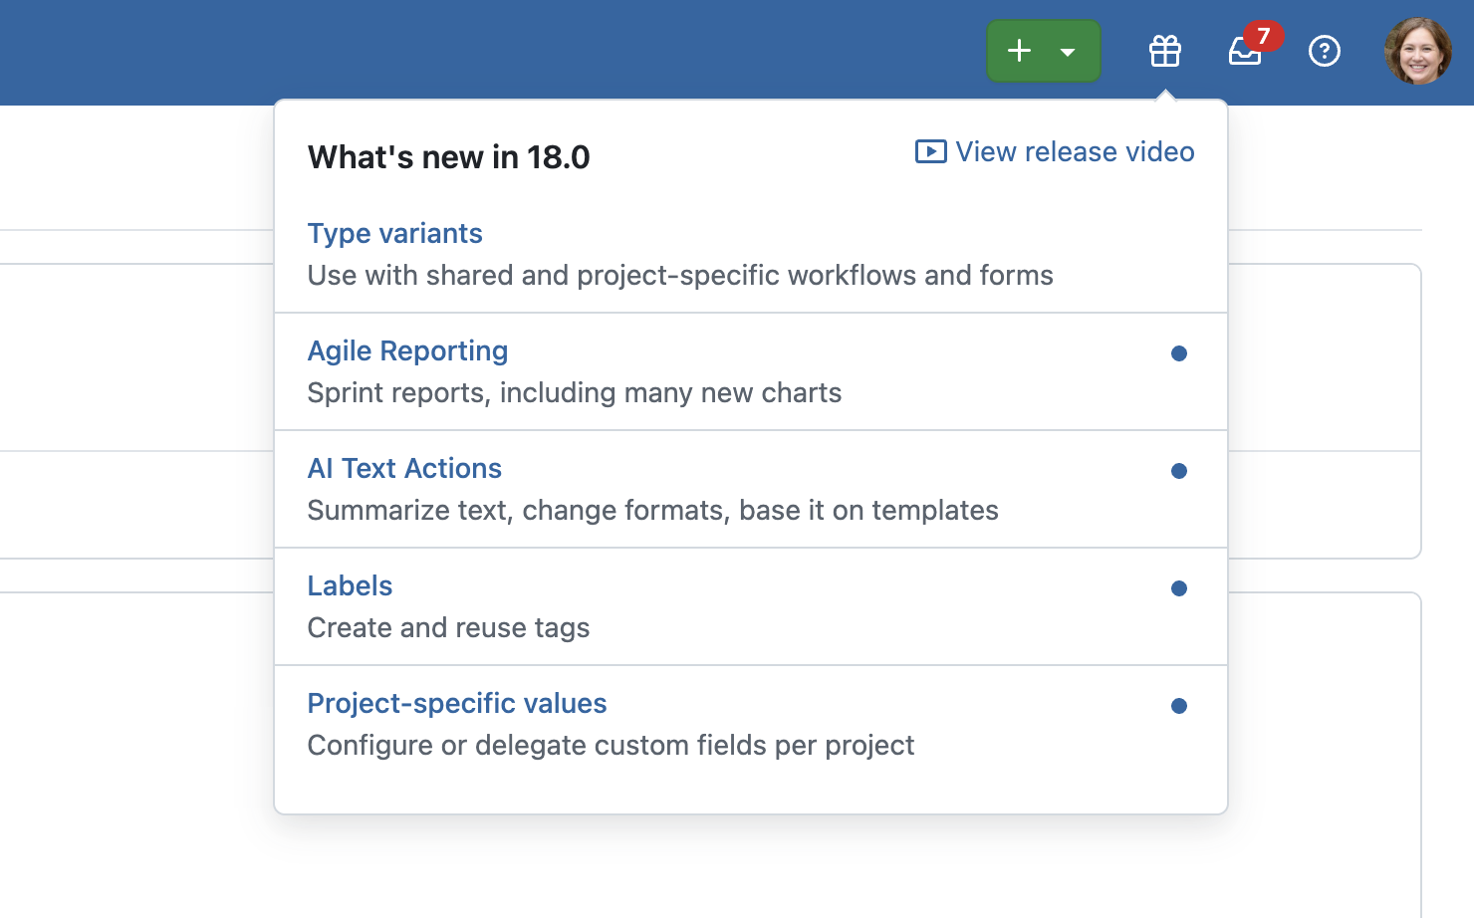1474x918 pixels.
Task: Click the unread dot for Labels
Action: [x=1179, y=588]
